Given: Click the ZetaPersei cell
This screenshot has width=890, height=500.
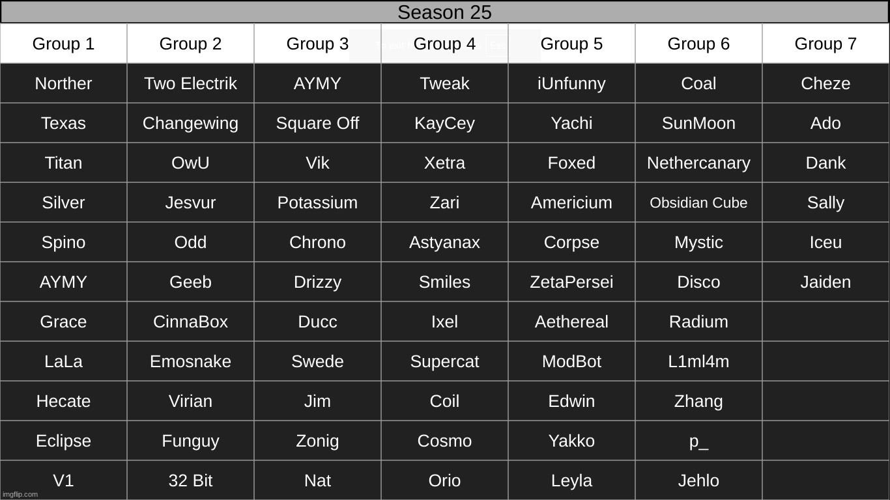Looking at the screenshot, I should coord(571,282).
